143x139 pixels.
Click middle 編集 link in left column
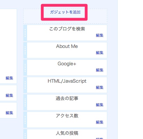9,96
